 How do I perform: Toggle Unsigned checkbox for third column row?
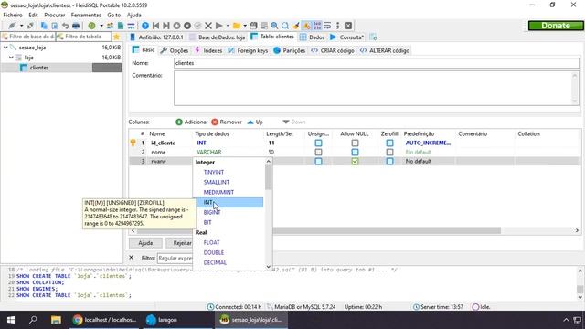[x=318, y=161]
